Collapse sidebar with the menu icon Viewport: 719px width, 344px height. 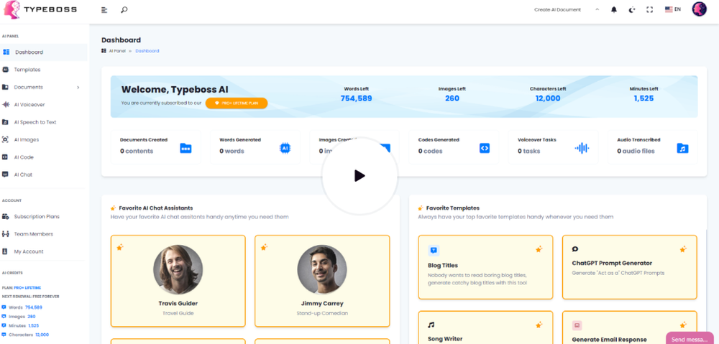pyautogui.click(x=104, y=9)
